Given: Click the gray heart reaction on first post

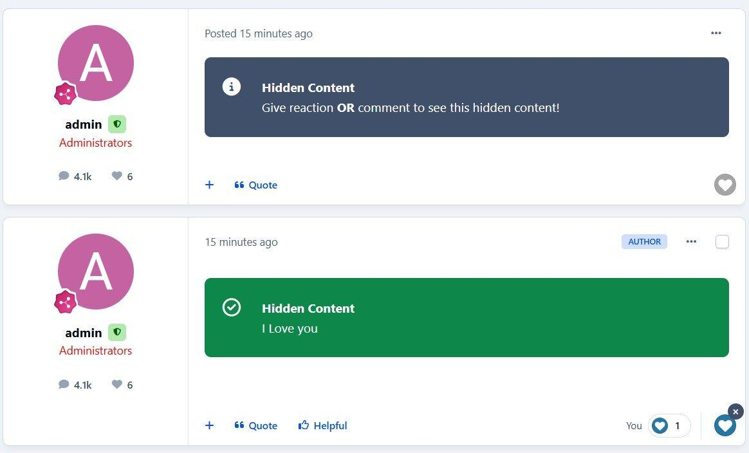Looking at the screenshot, I should click(x=725, y=185).
